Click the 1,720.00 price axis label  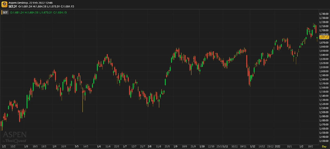coord(324,22)
